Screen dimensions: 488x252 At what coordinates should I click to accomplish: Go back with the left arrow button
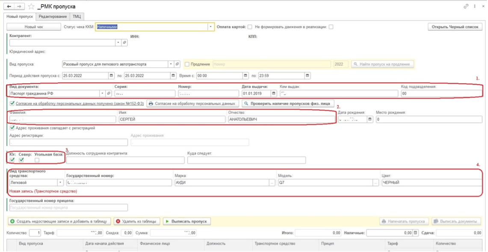pyautogui.click(x=9, y=6)
